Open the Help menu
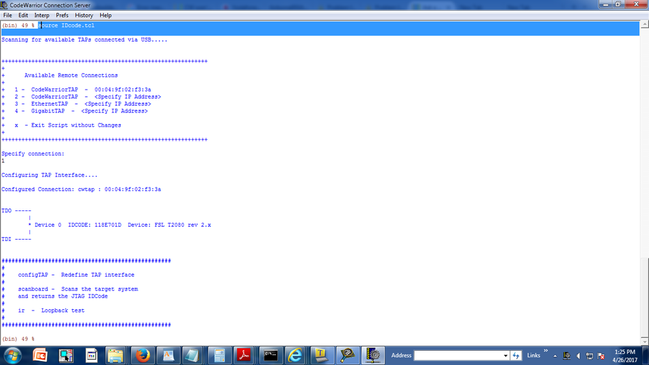This screenshot has width=649, height=365. click(105, 16)
